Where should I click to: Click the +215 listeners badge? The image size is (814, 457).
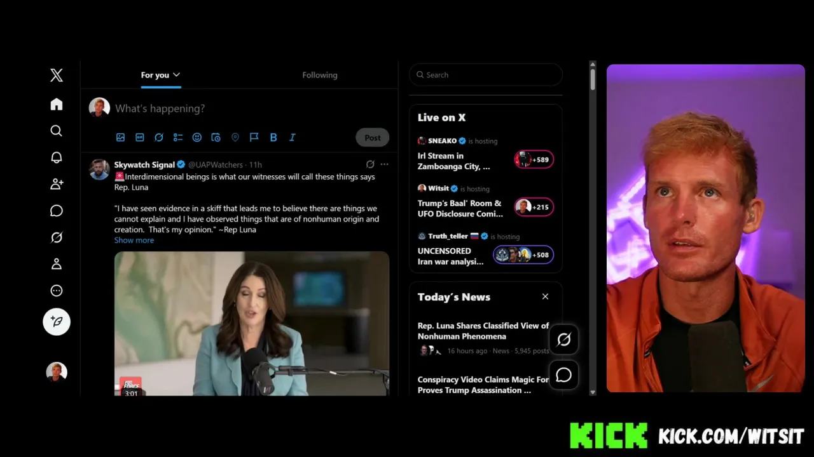coord(534,207)
